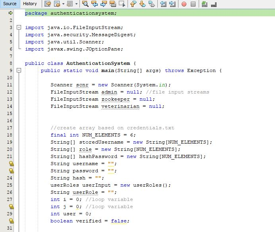275x232 pixels.
Task: Jump to Next Bookmark icon
Action: tap(143, 4)
